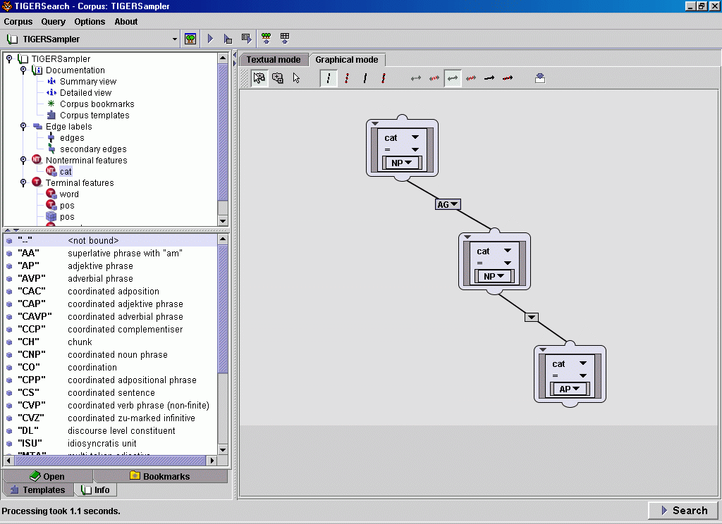Click the play arrow with list toolbar icon
The height and width of the screenshot is (524, 722).
coord(228,39)
